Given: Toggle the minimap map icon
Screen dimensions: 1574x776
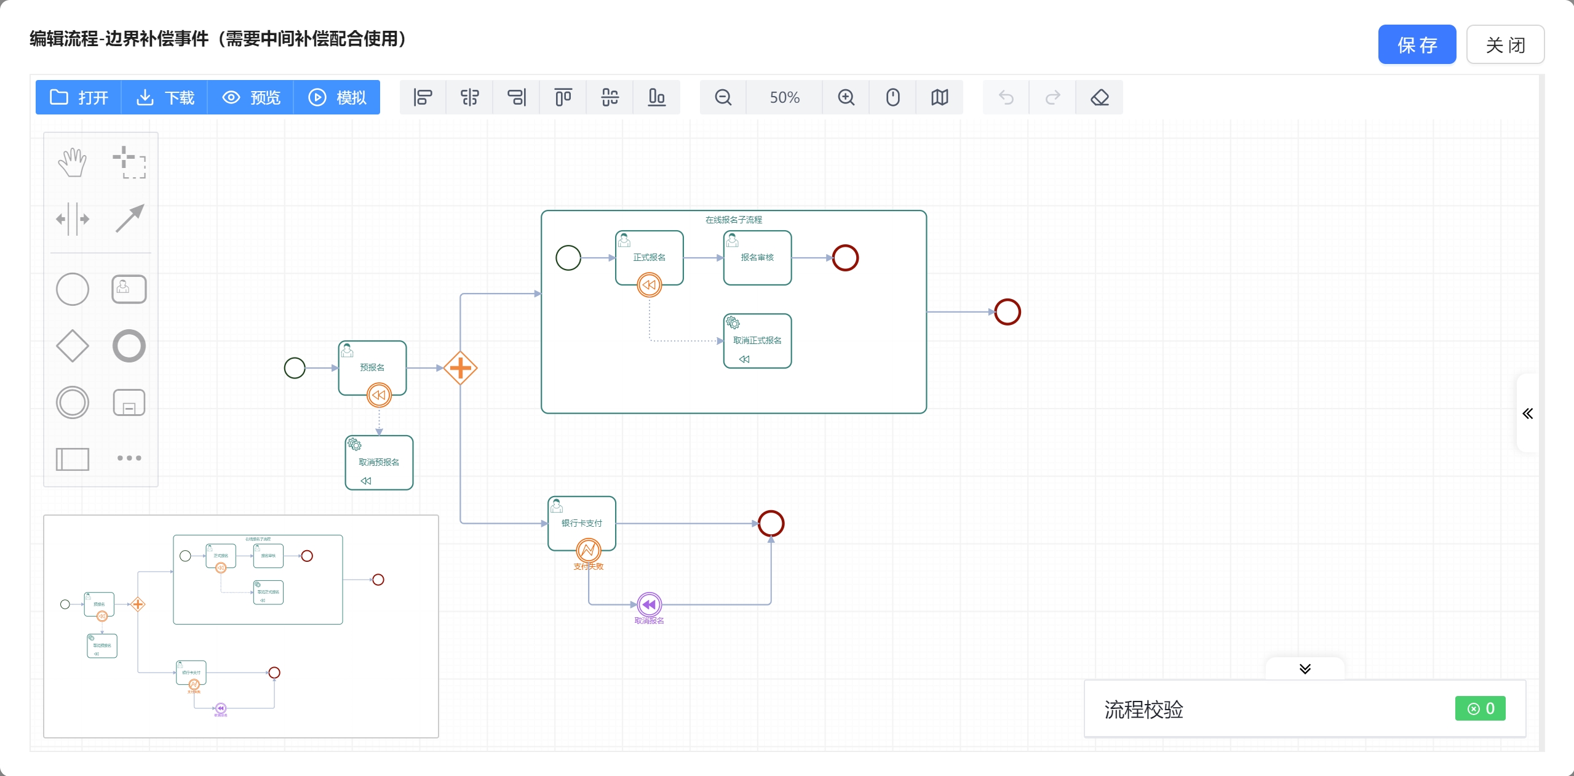Looking at the screenshot, I should click(x=939, y=97).
